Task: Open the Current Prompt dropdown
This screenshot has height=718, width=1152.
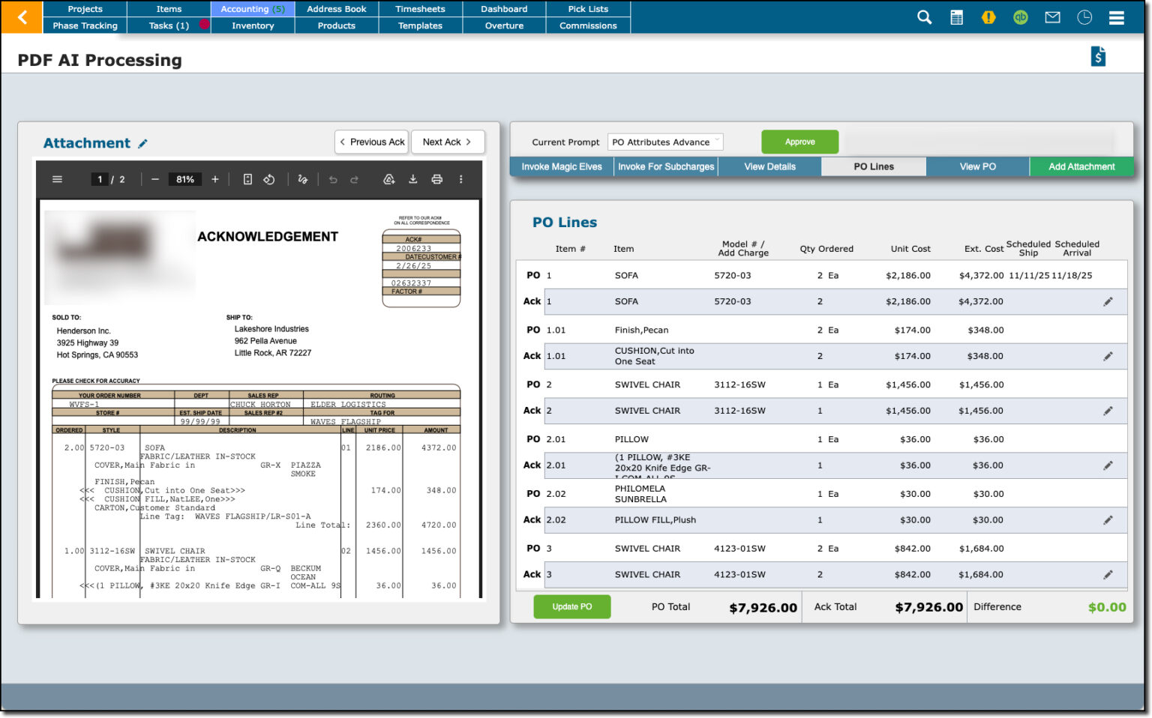Action: (x=664, y=142)
